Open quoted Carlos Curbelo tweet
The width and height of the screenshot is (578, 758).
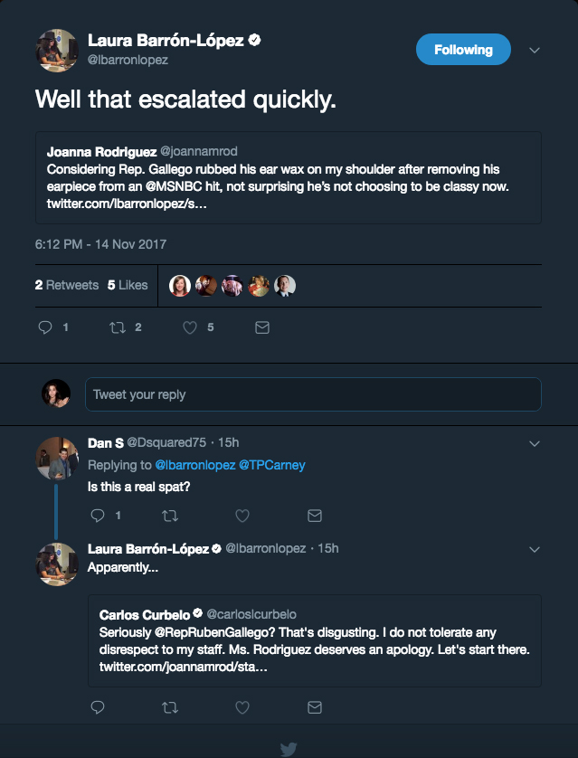coord(314,640)
